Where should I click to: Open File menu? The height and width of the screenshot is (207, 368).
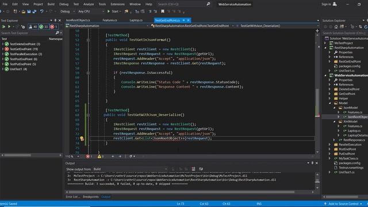click(x=5, y=4)
